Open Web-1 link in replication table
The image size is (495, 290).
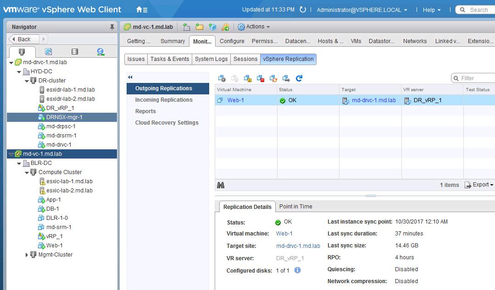pyautogui.click(x=235, y=100)
